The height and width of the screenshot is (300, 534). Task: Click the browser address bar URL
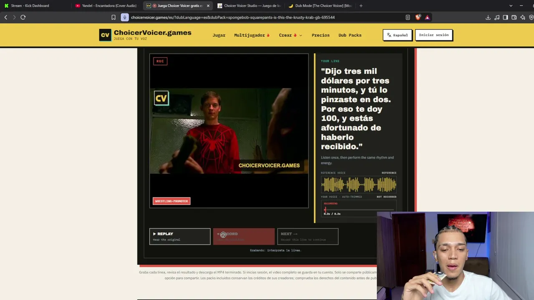click(x=233, y=17)
